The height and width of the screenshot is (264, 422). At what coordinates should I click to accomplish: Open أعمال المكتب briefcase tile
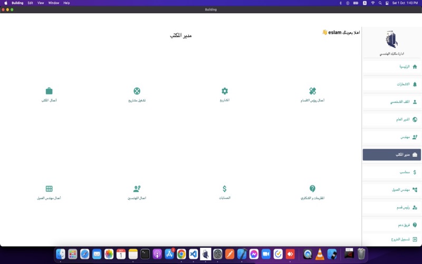point(49,95)
